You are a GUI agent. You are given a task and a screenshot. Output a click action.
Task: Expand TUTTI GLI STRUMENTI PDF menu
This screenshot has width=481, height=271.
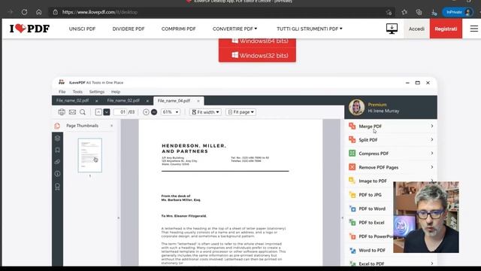(309, 29)
